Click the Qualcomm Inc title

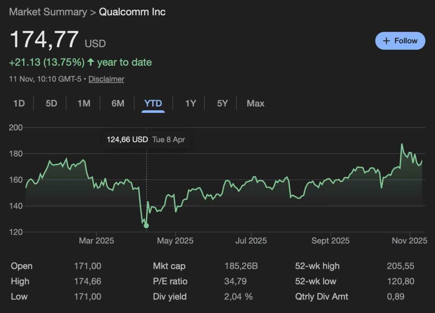[x=132, y=12]
